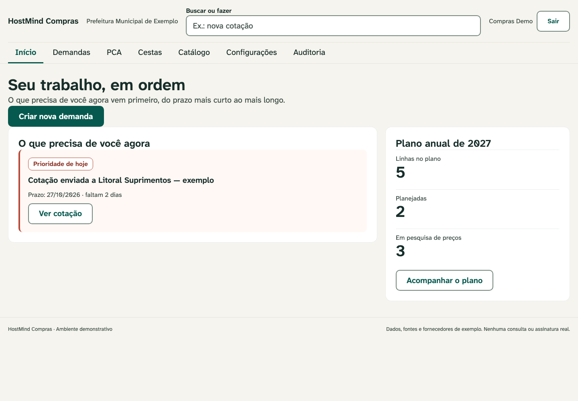Click Prefeitura Municipal de Exemplo label
Screen dimensions: 578x401
pos(132,21)
